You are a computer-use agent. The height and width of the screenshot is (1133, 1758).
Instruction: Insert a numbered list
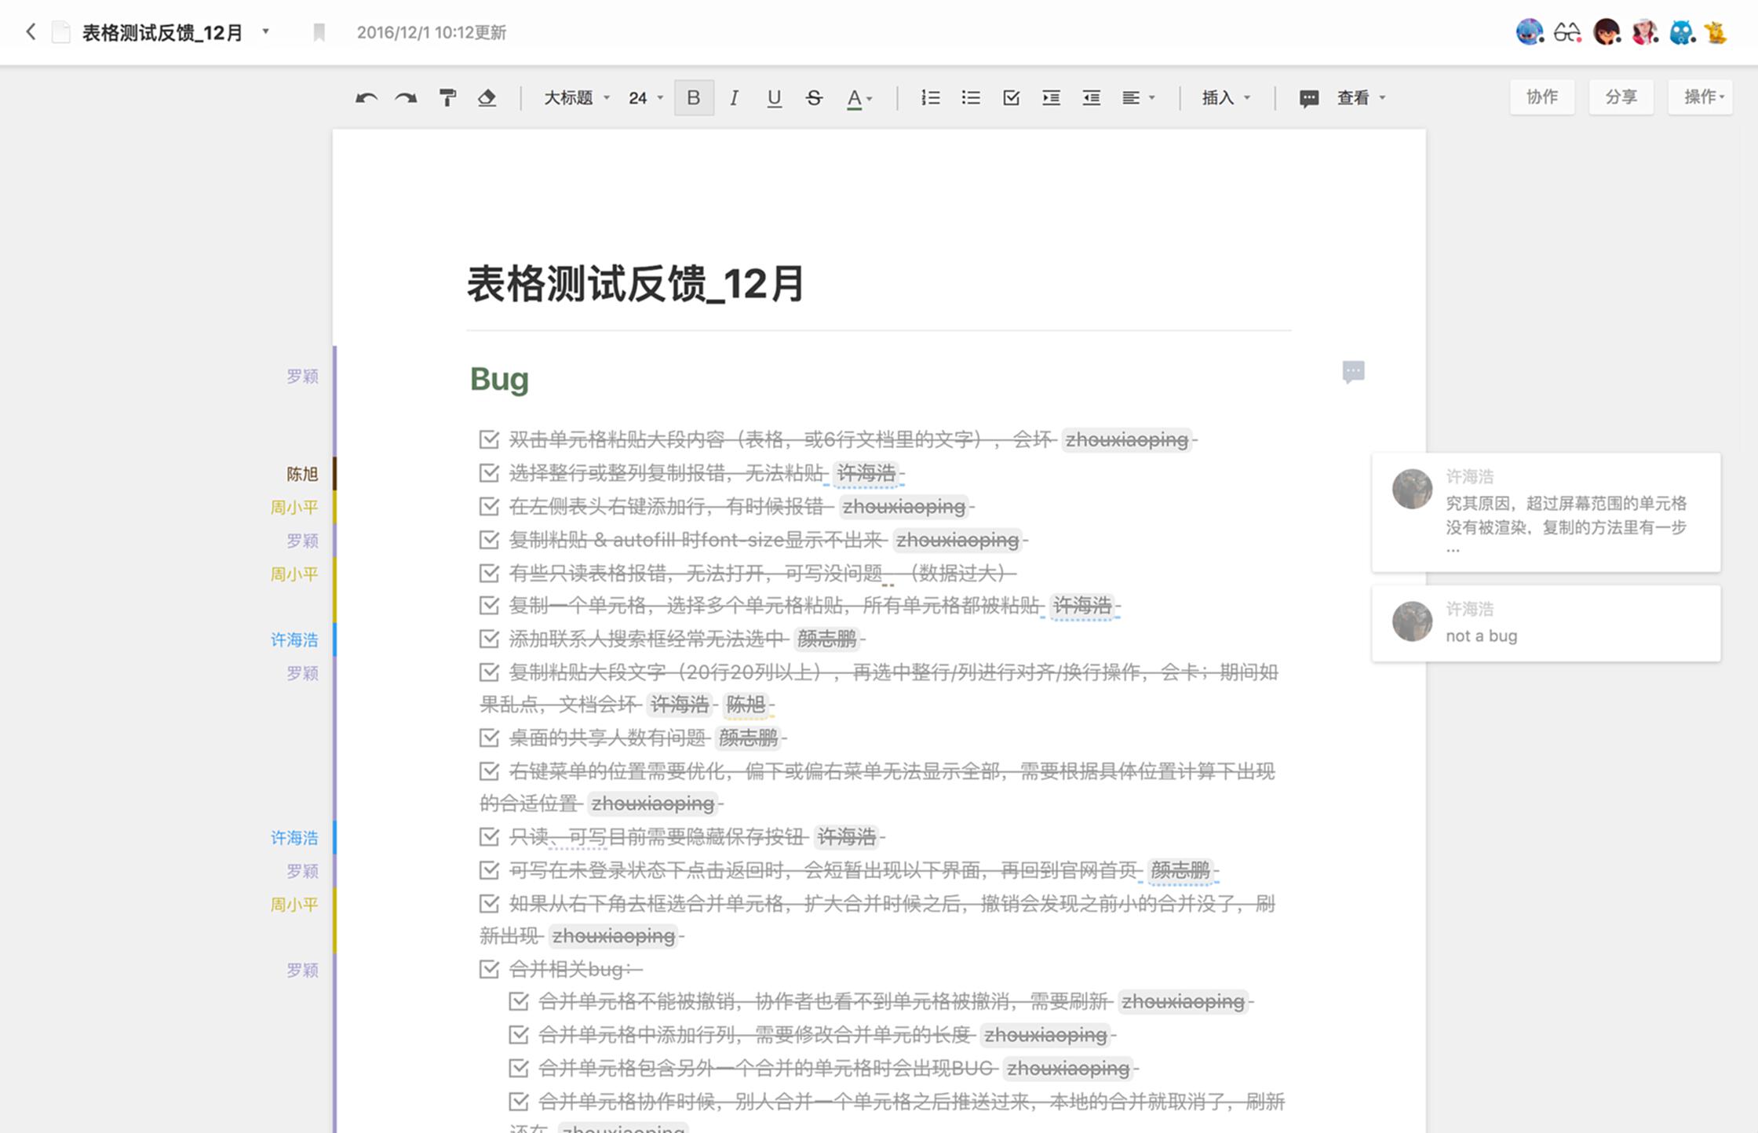click(x=930, y=98)
